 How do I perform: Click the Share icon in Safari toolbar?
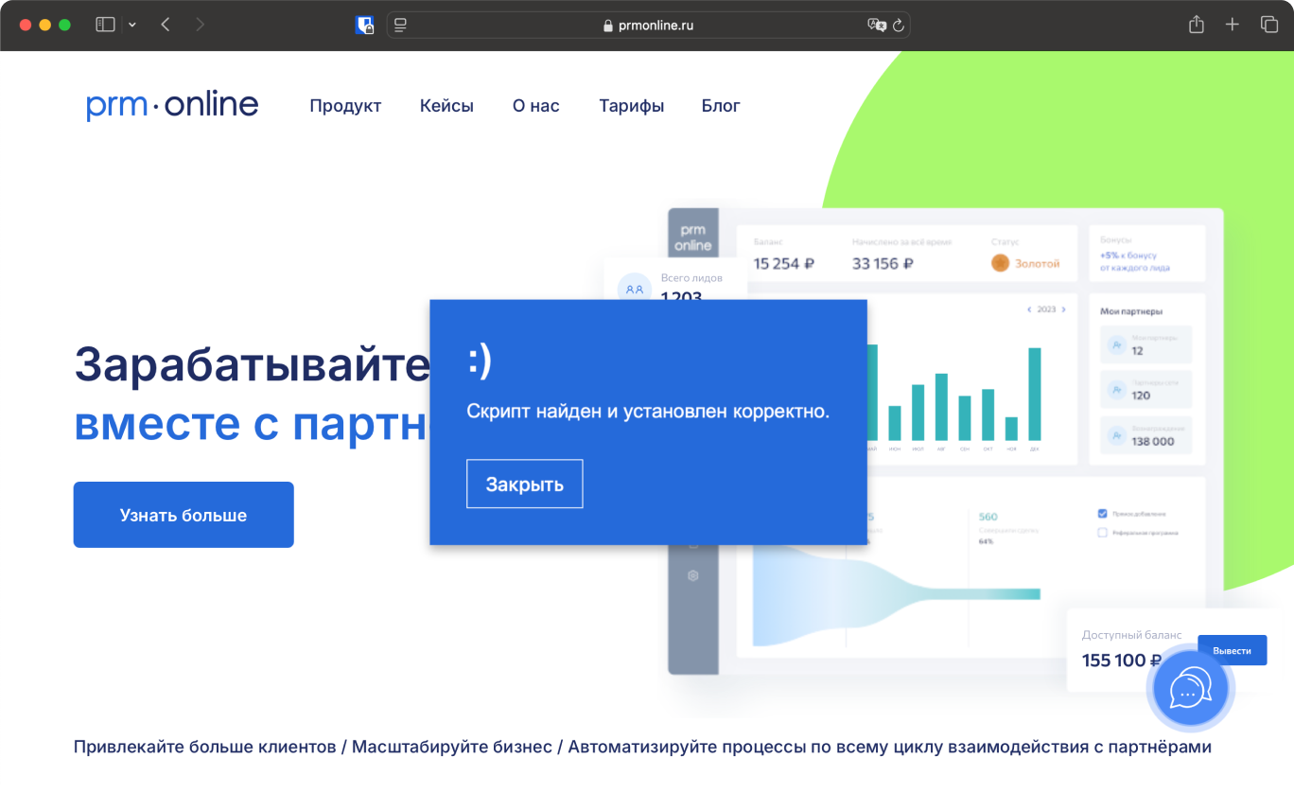point(1195,25)
